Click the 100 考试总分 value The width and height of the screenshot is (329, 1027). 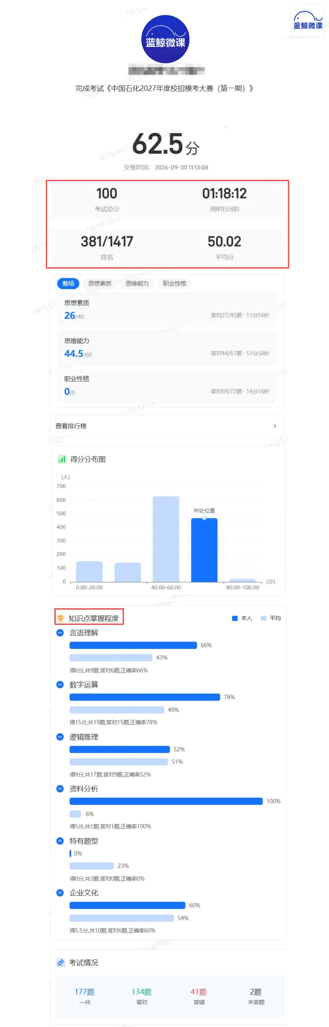pyautogui.click(x=107, y=193)
